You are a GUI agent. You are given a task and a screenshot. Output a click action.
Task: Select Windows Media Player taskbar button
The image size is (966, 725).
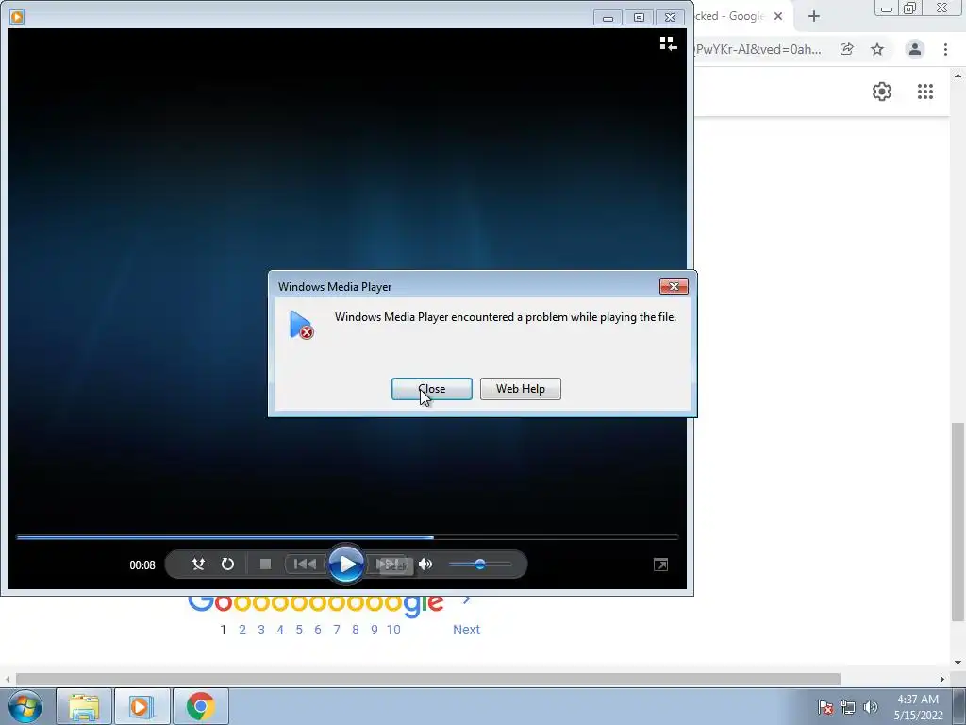tap(142, 706)
